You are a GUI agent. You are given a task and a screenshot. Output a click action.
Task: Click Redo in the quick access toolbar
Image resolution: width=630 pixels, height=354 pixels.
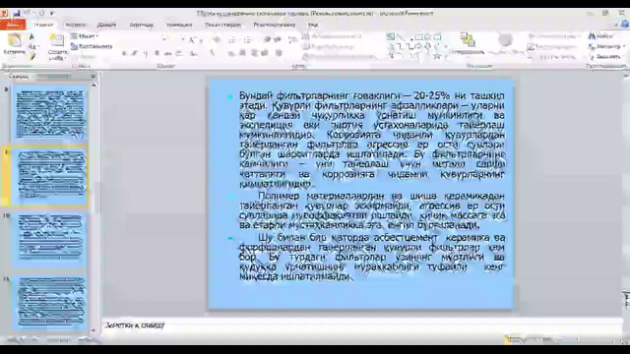click(41, 13)
